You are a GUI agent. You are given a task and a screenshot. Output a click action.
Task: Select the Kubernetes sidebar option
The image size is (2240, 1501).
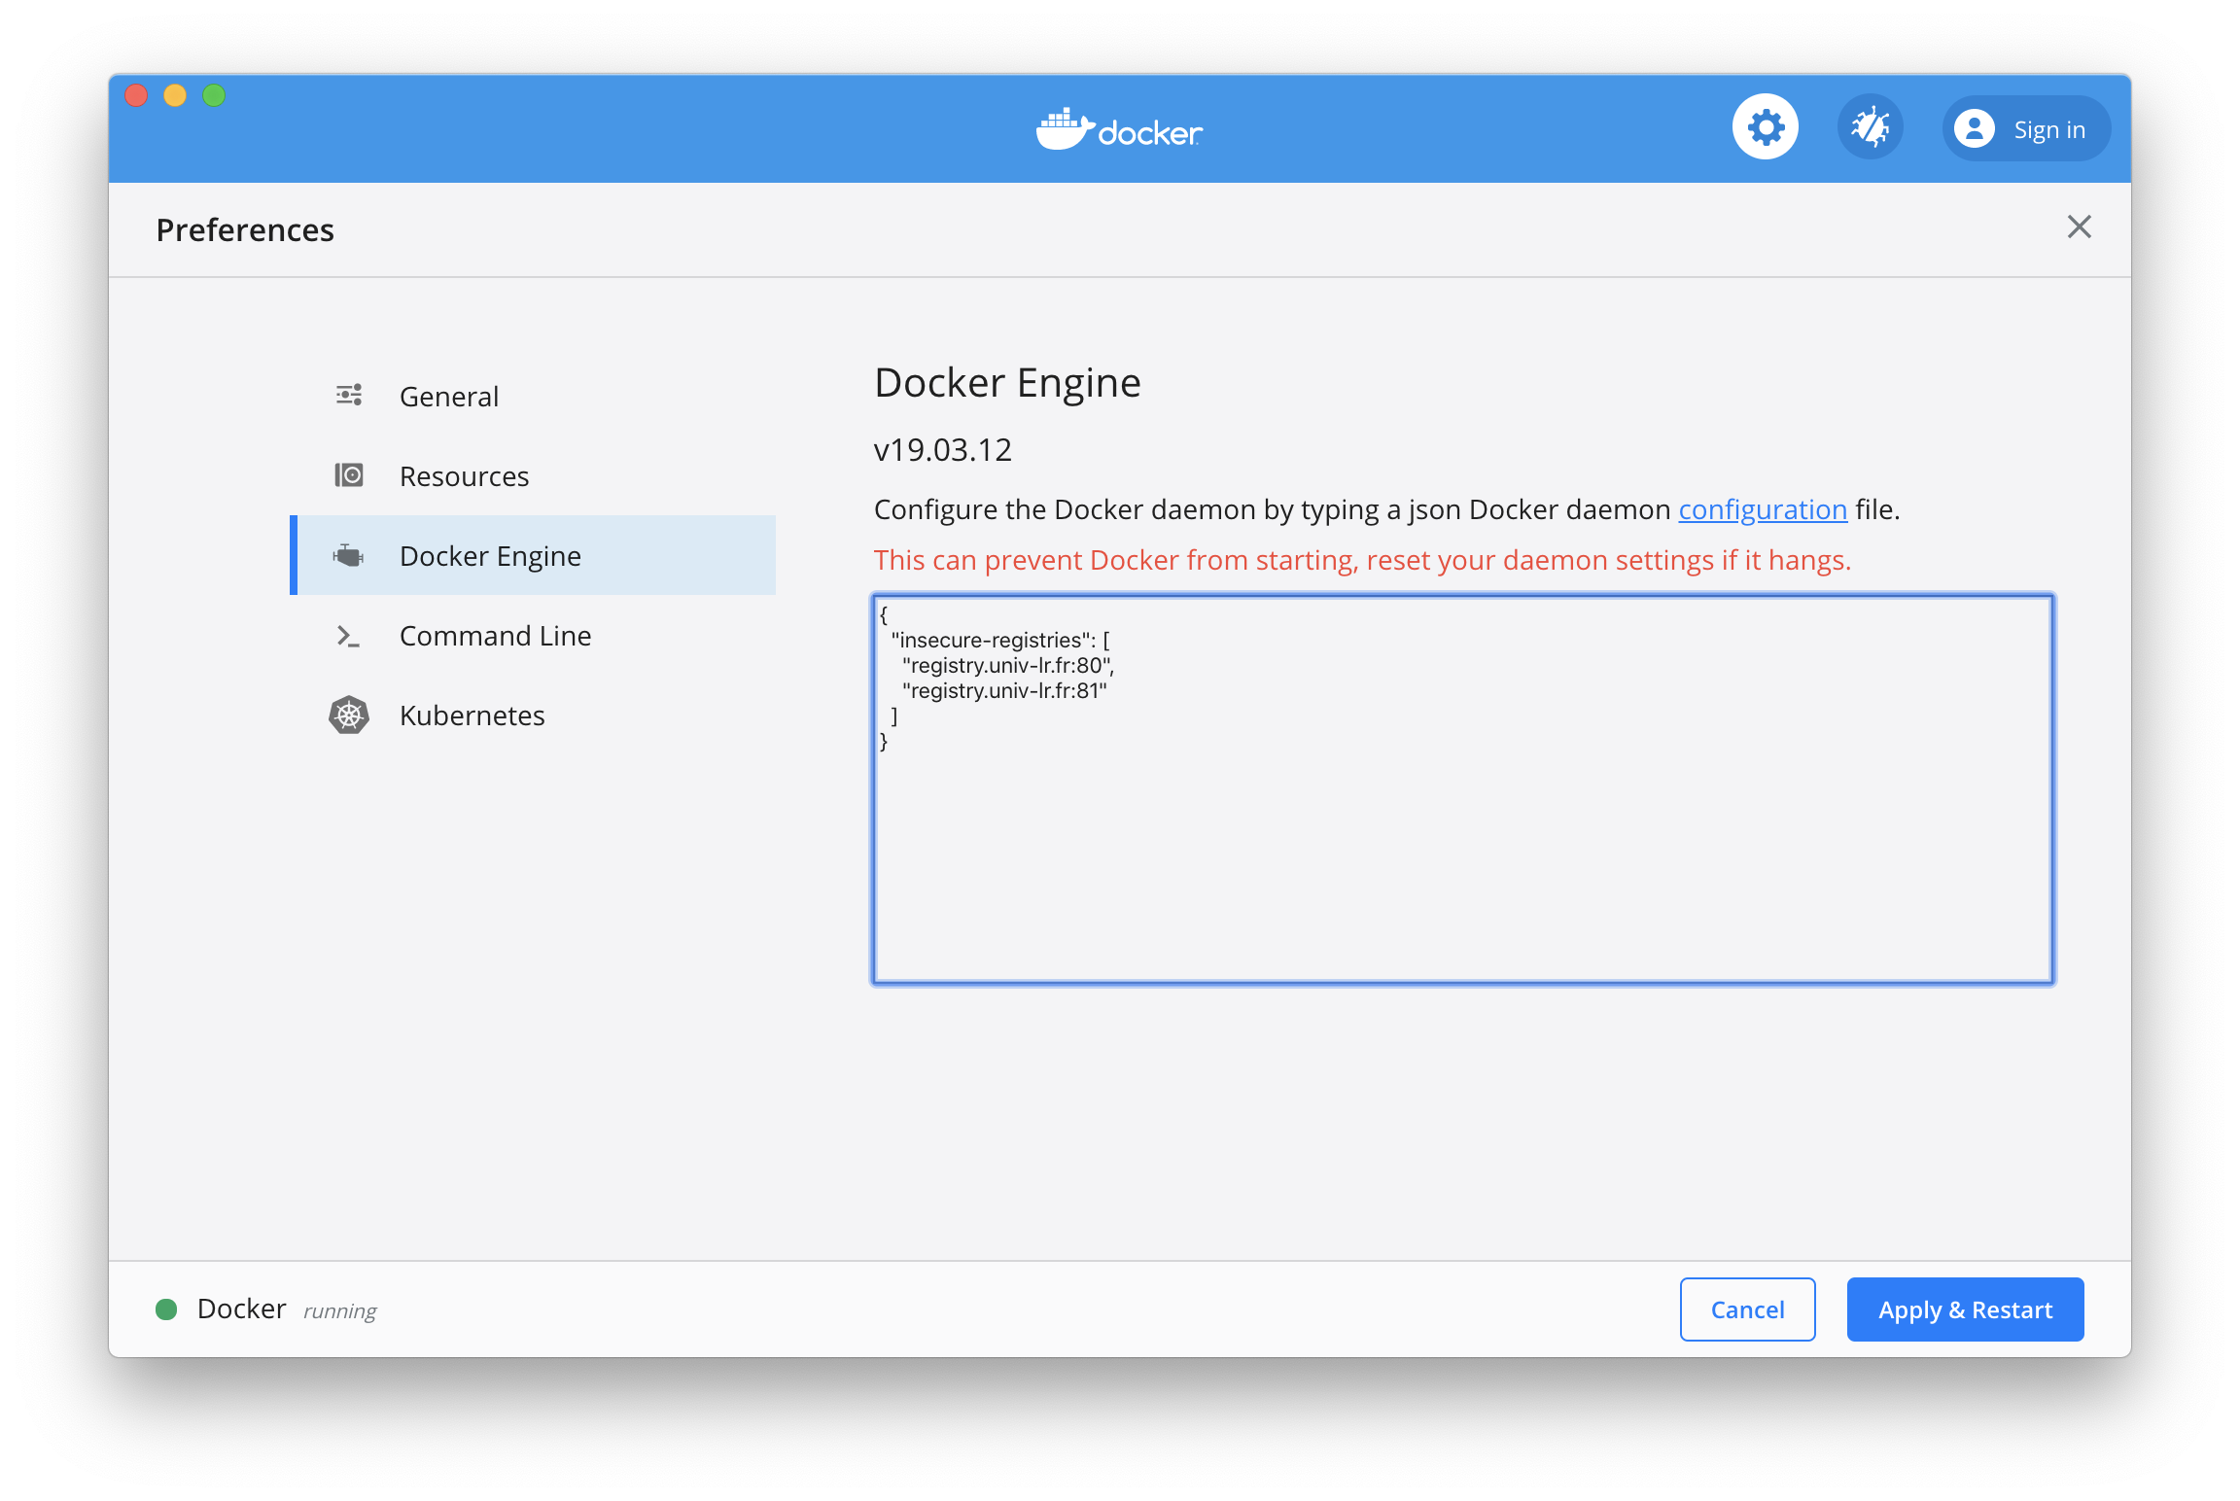tap(471, 716)
